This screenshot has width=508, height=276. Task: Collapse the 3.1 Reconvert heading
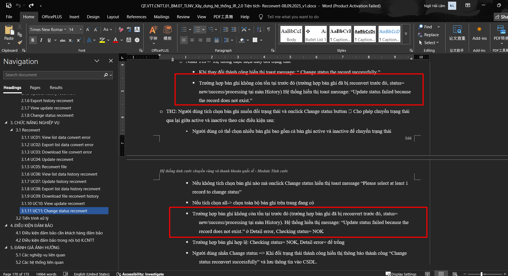(11, 130)
